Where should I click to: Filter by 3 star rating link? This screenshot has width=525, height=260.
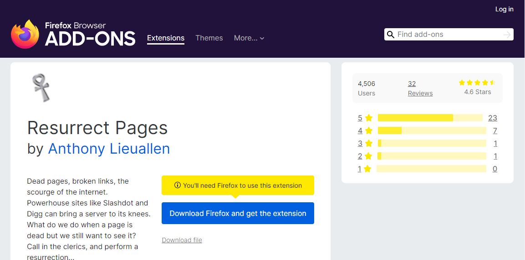pyautogui.click(x=365, y=143)
